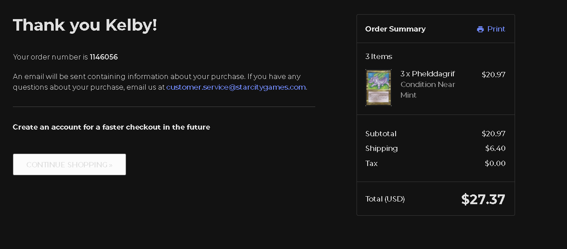The height and width of the screenshot is (249, 567).
Task: Click the Order Summary heading
Action: (x=395, y=29)
